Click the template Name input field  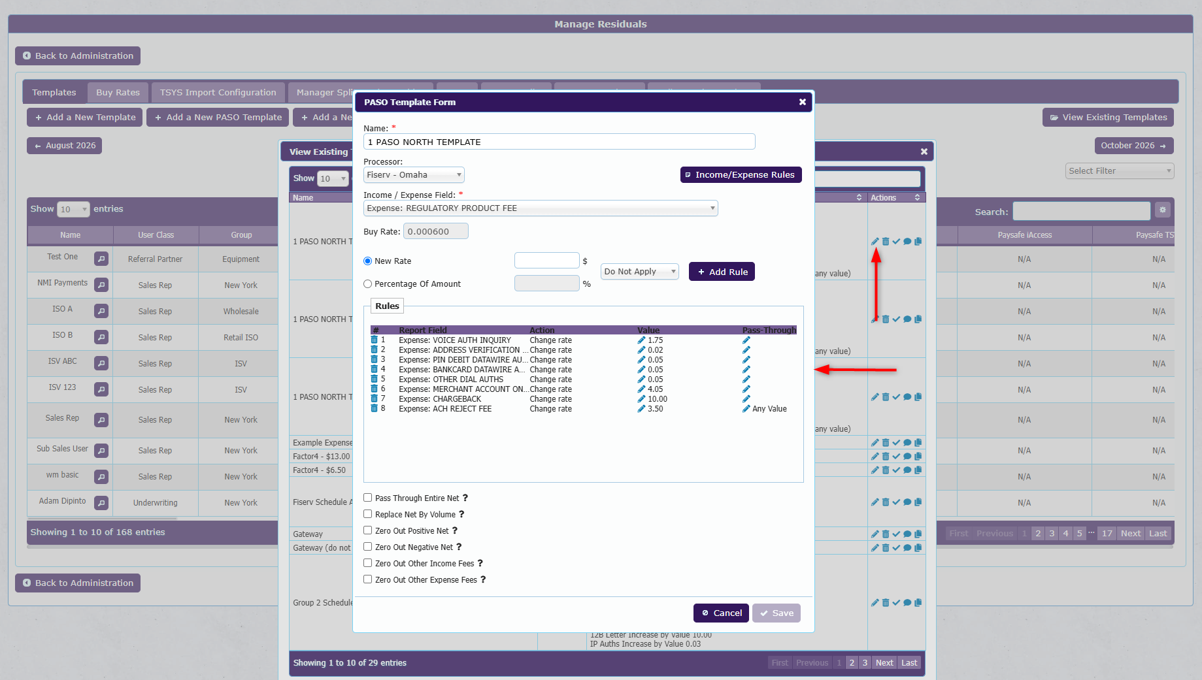coord(559,142)
